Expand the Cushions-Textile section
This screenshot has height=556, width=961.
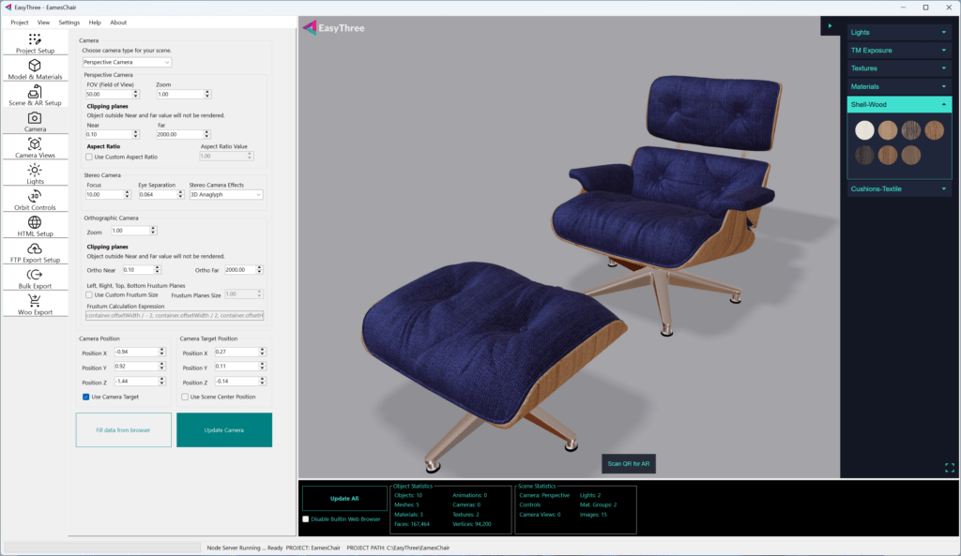point(899,188)
